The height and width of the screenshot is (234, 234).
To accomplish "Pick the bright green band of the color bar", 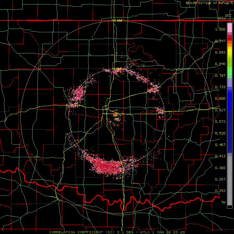I will (230, 71).
